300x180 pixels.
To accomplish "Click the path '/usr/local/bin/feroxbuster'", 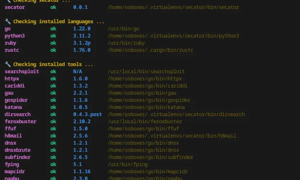I will coord(145,122).
